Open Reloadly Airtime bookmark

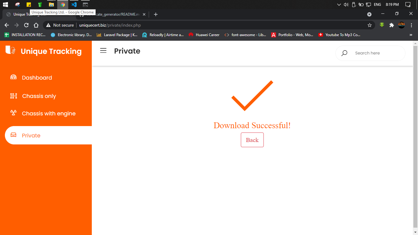click(163, 35)
